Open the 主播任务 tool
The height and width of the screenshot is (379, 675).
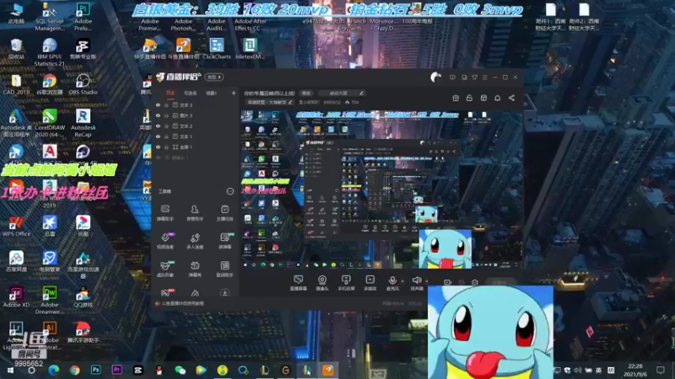coord(224,213)
